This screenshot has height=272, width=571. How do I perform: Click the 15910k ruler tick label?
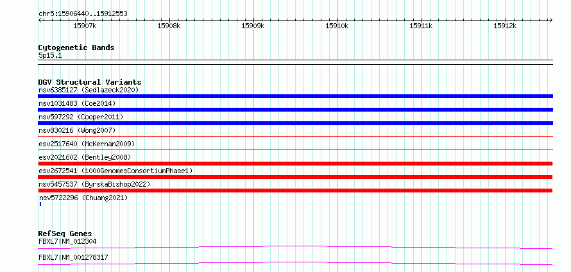(x=337, y=26)
